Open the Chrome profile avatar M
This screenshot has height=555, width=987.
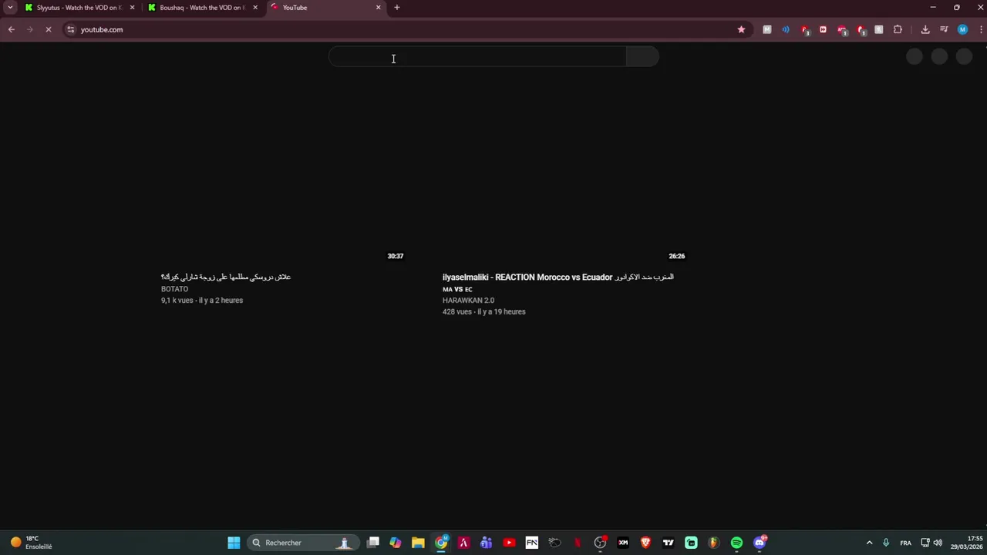962,29
